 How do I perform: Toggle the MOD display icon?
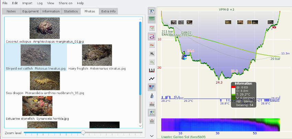[152, 104]
